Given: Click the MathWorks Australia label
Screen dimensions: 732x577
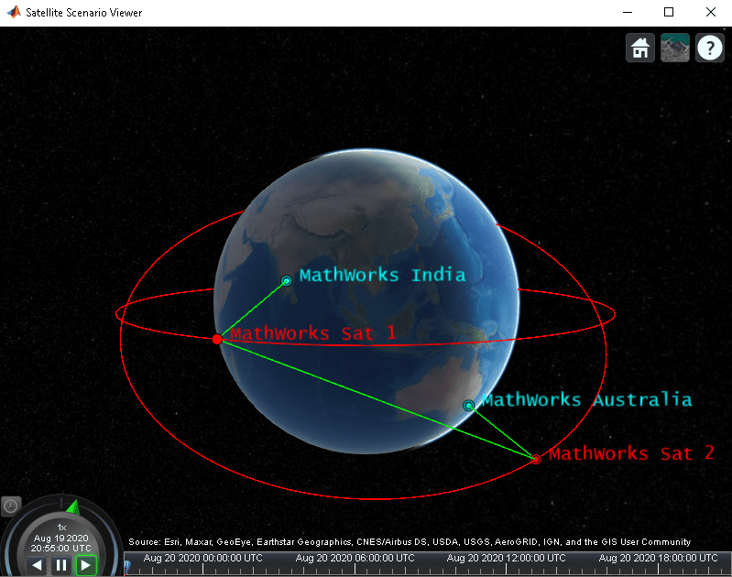Looking at the screenshot, I should coord(587,399).
